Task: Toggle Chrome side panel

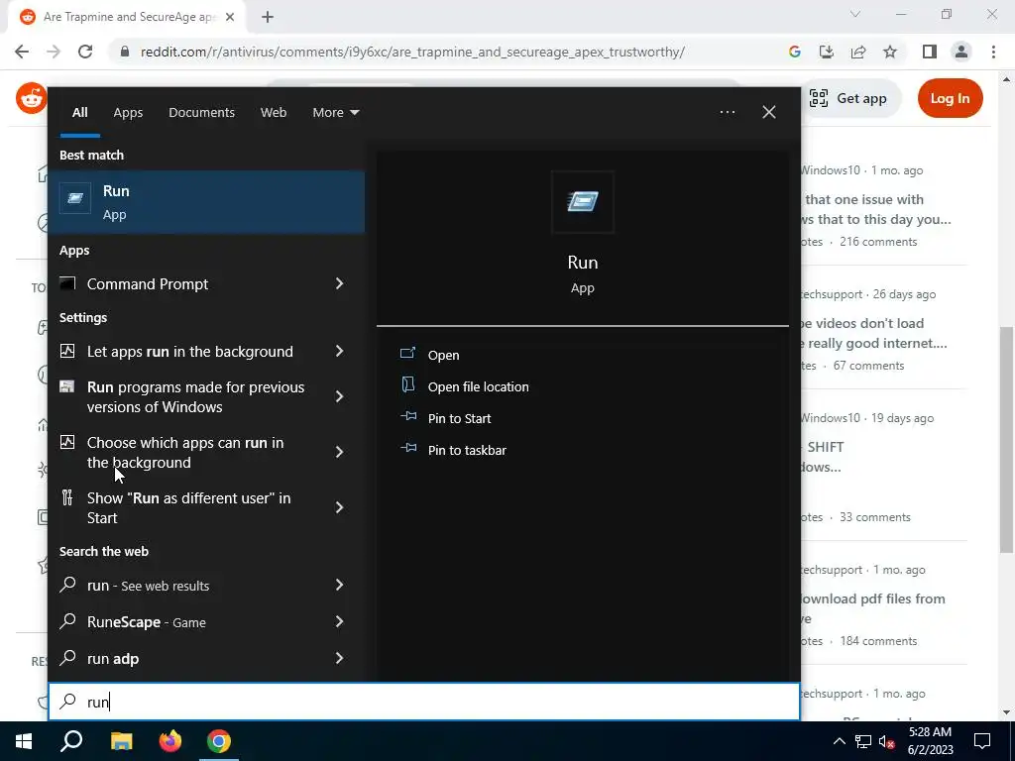Action: tap(930, 52)
